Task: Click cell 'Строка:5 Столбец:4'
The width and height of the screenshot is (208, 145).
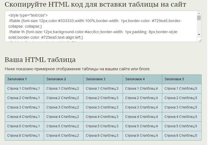Action: (x=143, y=126)
